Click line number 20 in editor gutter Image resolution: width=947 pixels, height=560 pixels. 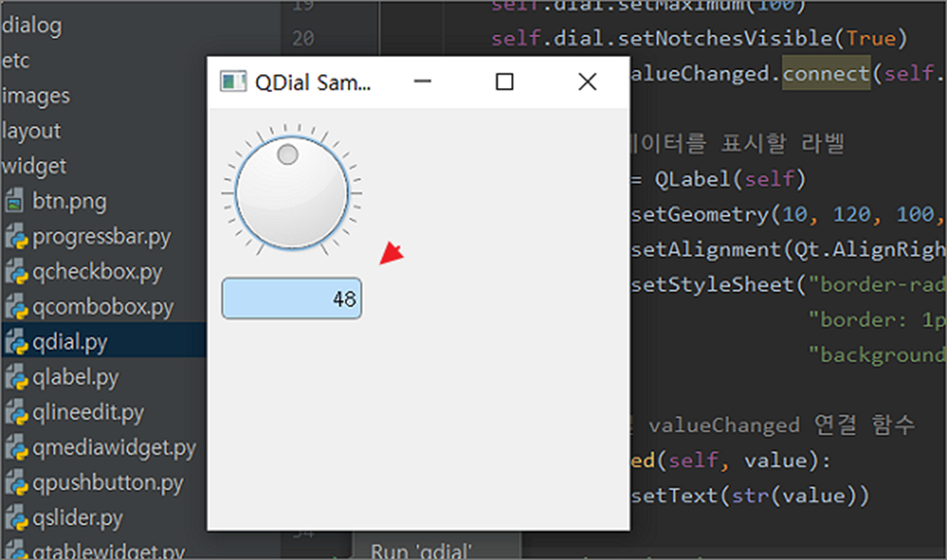[x=303, y=39]
